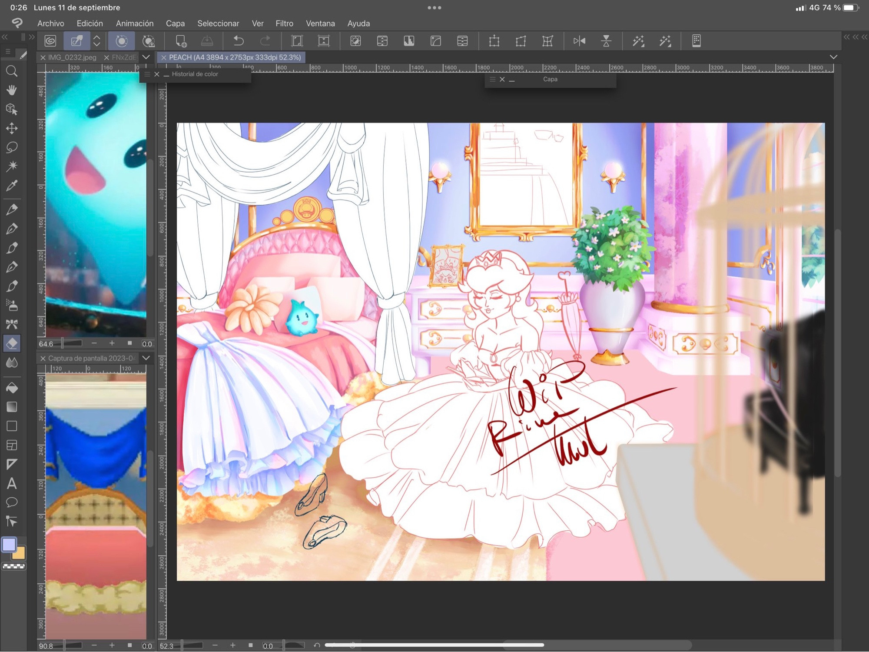Expand the right palette dock arrows
869x652 pixels.
pyautogui.click(x=856, y=37)
